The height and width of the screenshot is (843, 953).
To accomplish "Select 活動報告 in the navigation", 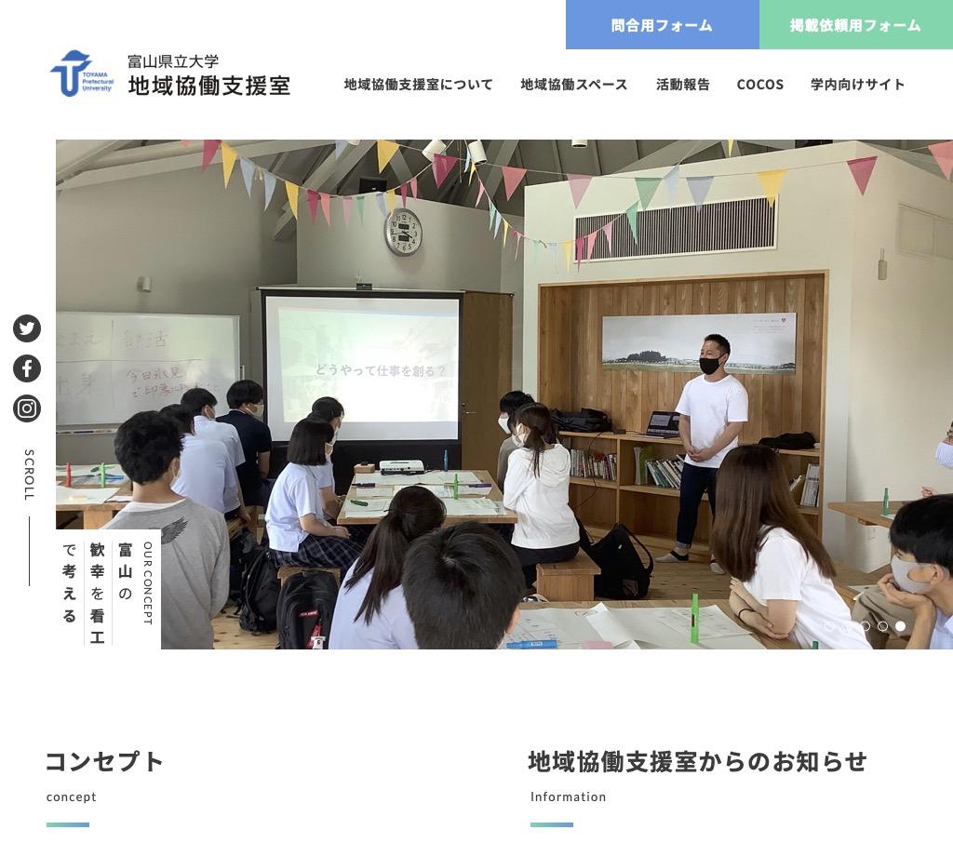I will [682, 85].
